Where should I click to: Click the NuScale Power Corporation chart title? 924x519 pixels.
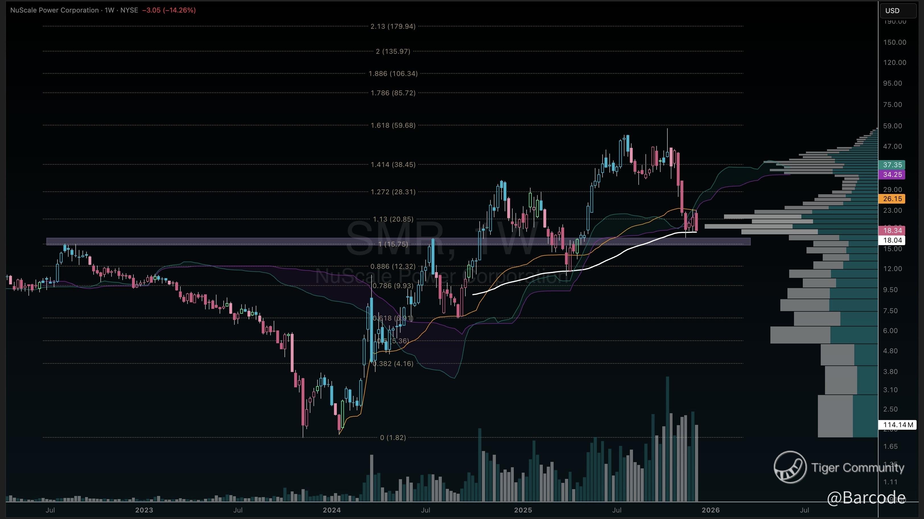[54, 10]
